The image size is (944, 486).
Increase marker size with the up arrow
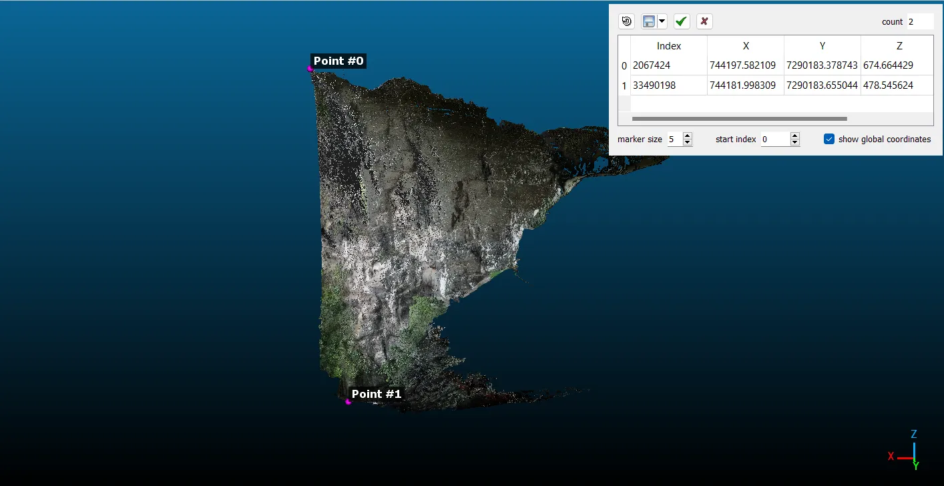688,136
